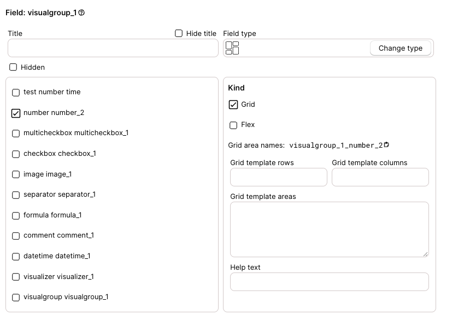
Task: Check multicheckbox multicheckbox_1 in the list
Action: pyautogui.click(x=16, y=134)
